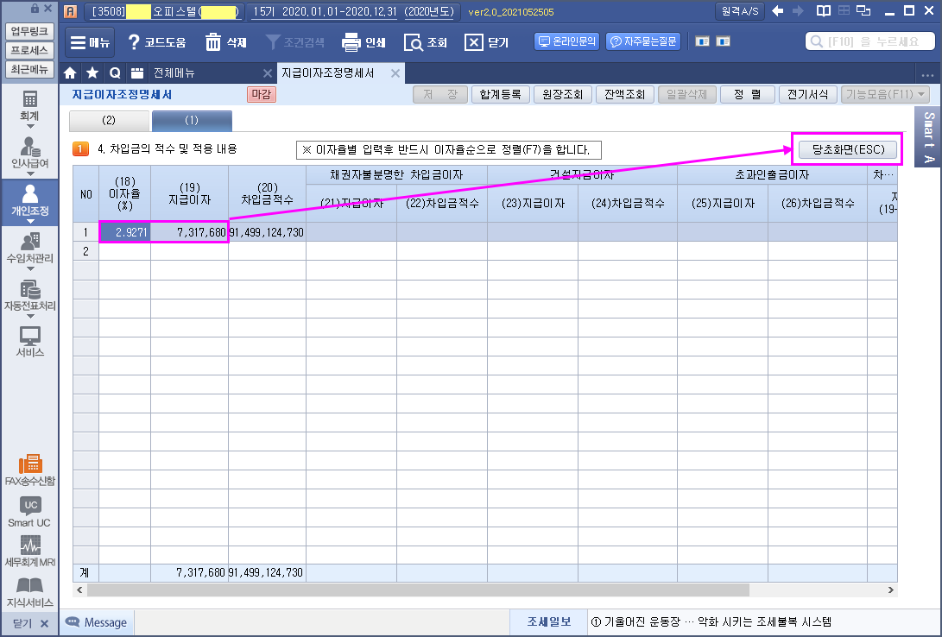Viewport: 942px width, 637px height.
Task: Expand the arrow below 개인조정
Action: pos(30,221)
